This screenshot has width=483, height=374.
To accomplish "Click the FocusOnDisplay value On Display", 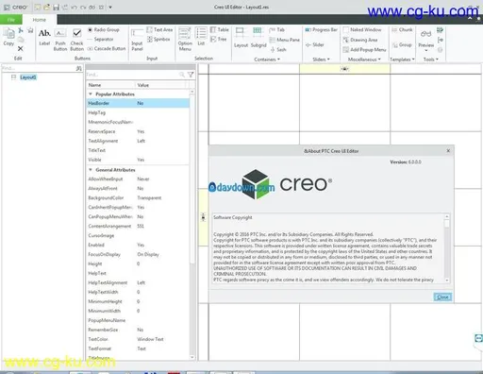I will pos(148,254).
